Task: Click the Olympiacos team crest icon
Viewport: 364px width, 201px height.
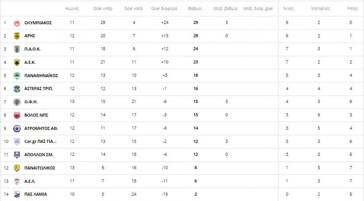Action: click(x=17, y=23)
